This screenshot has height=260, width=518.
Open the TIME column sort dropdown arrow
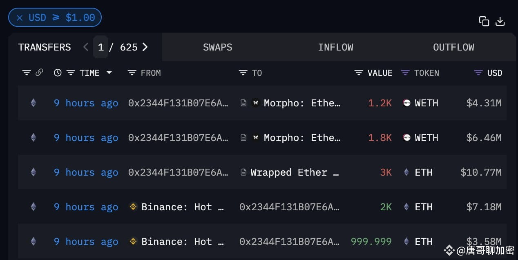point(109,73)
